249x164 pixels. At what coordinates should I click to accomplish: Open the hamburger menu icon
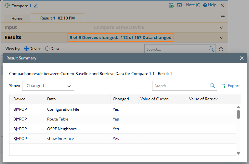click(x=223, y=17)
